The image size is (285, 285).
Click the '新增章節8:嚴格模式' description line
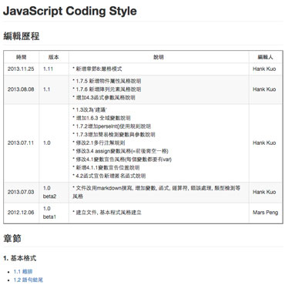[97, 69]
